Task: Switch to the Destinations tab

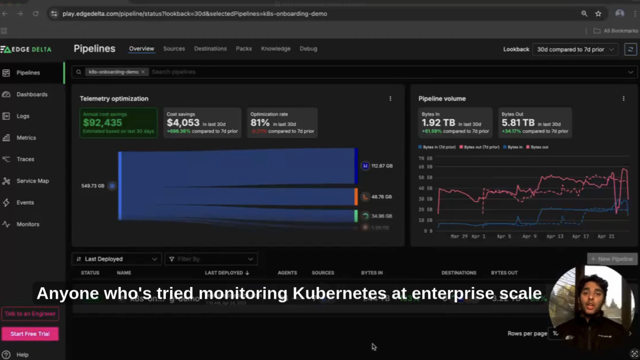Action: (210, 48)
